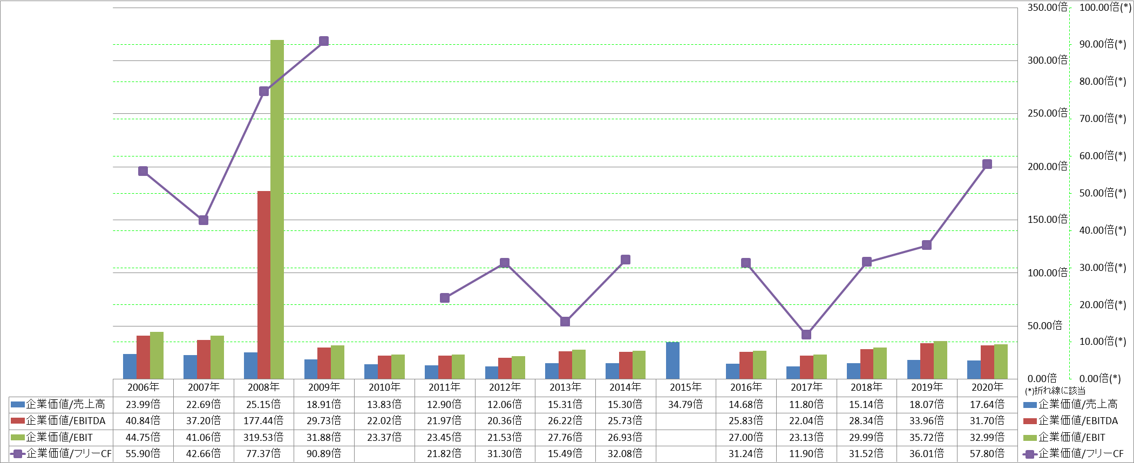Click the cell value 11.90倍
This screenshot has width=1134, height=463.
[806, 454]
